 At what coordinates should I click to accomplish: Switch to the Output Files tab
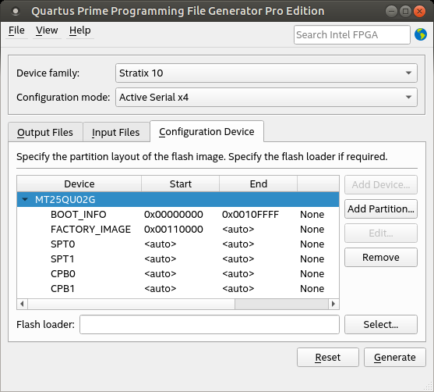[x=45, y=132]
